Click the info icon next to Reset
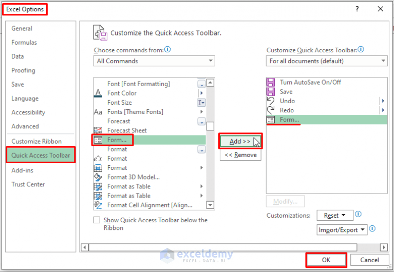The height and width of the screenshot is (272, 394). 358,214
